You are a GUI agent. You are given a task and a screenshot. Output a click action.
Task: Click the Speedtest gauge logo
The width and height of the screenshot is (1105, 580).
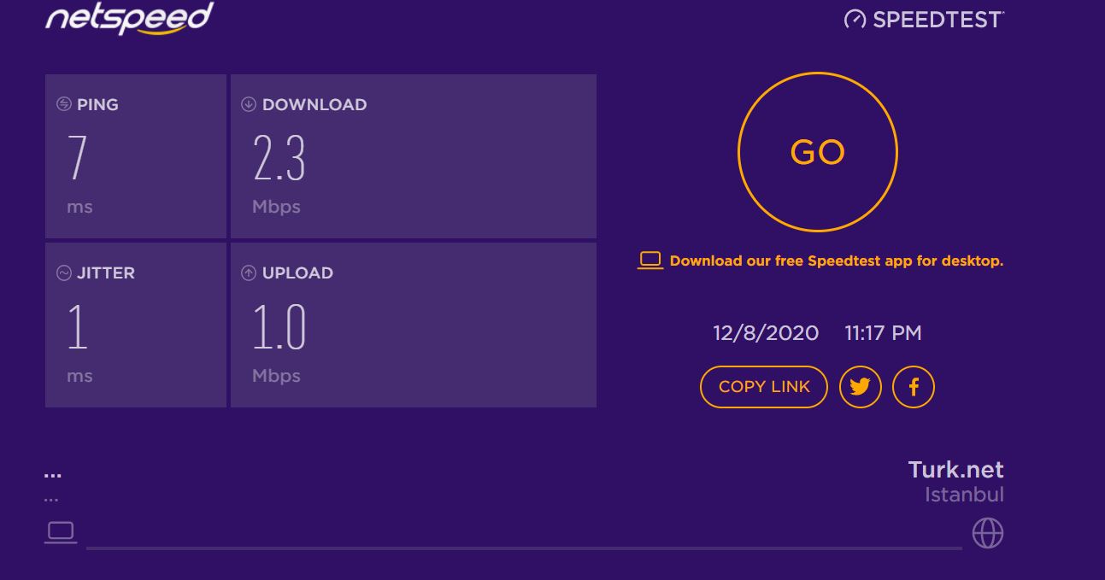(x=923, y=20)
